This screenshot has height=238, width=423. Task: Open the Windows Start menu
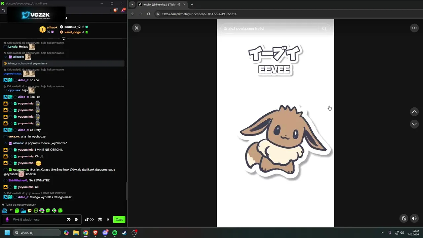[7, 233]
